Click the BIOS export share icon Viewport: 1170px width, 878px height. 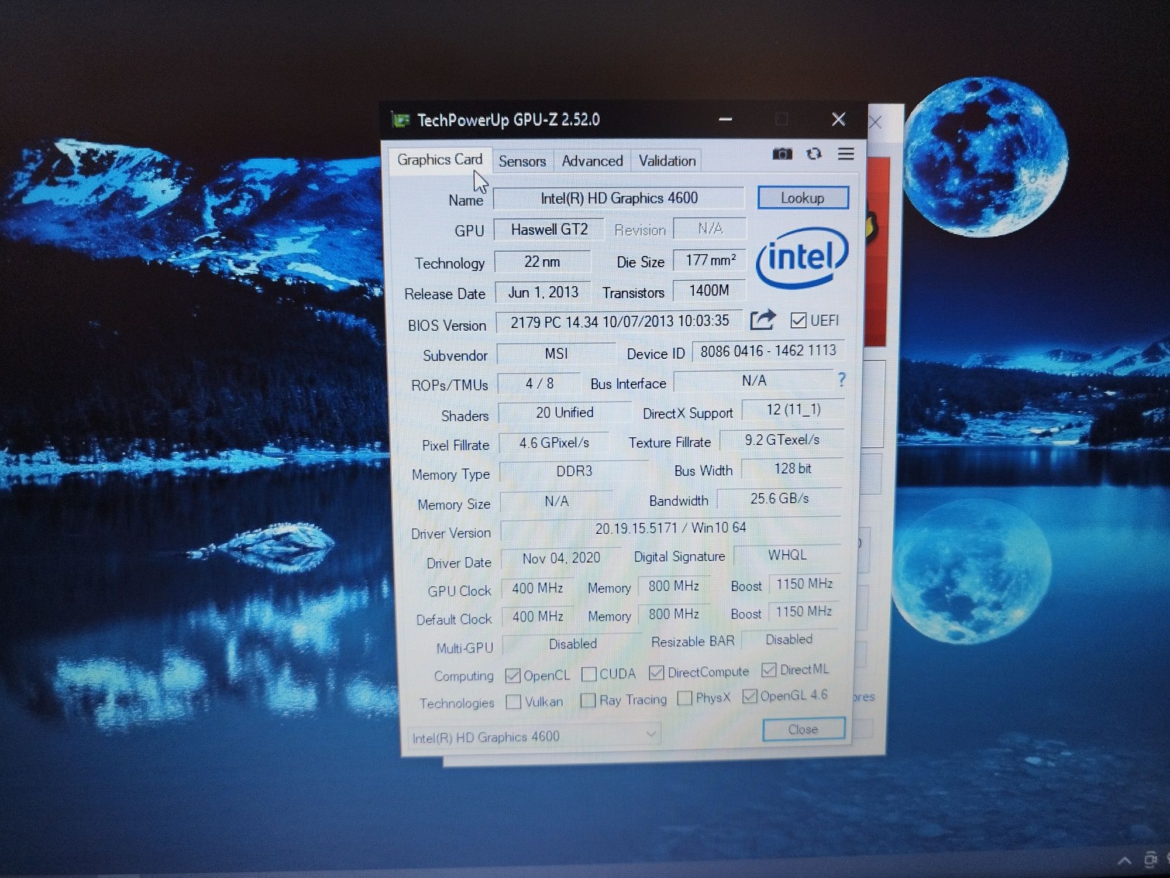(x=763, y=320)
